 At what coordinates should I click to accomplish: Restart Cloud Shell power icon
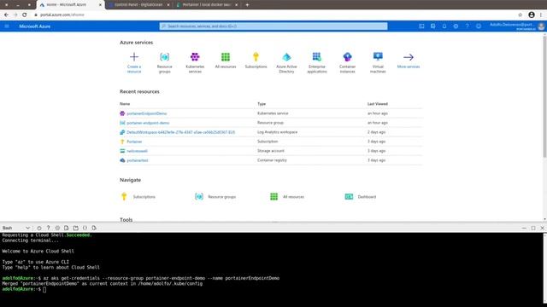tap(39, 228)
